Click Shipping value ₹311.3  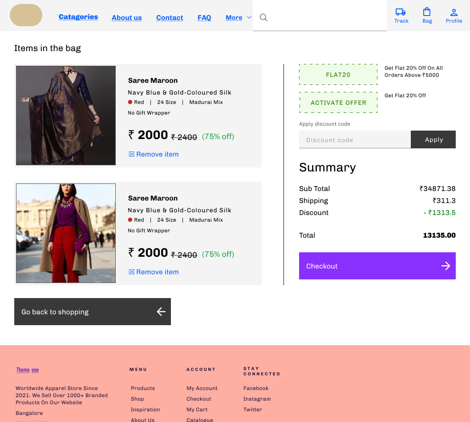pyautogui.click(x=444, y=201)
